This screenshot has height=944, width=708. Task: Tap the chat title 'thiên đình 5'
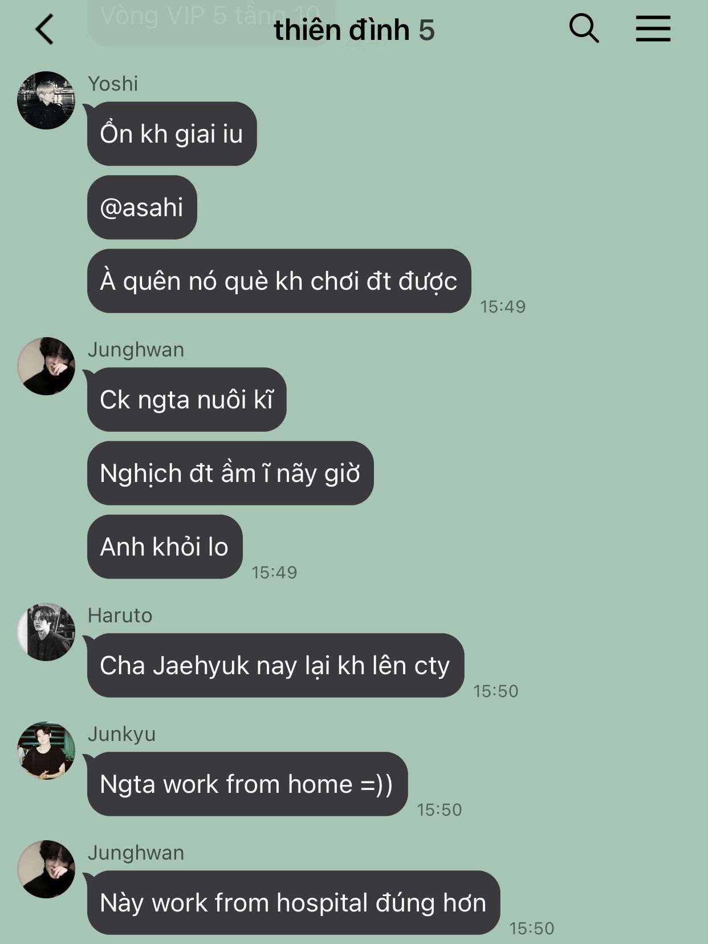point(354,30)
